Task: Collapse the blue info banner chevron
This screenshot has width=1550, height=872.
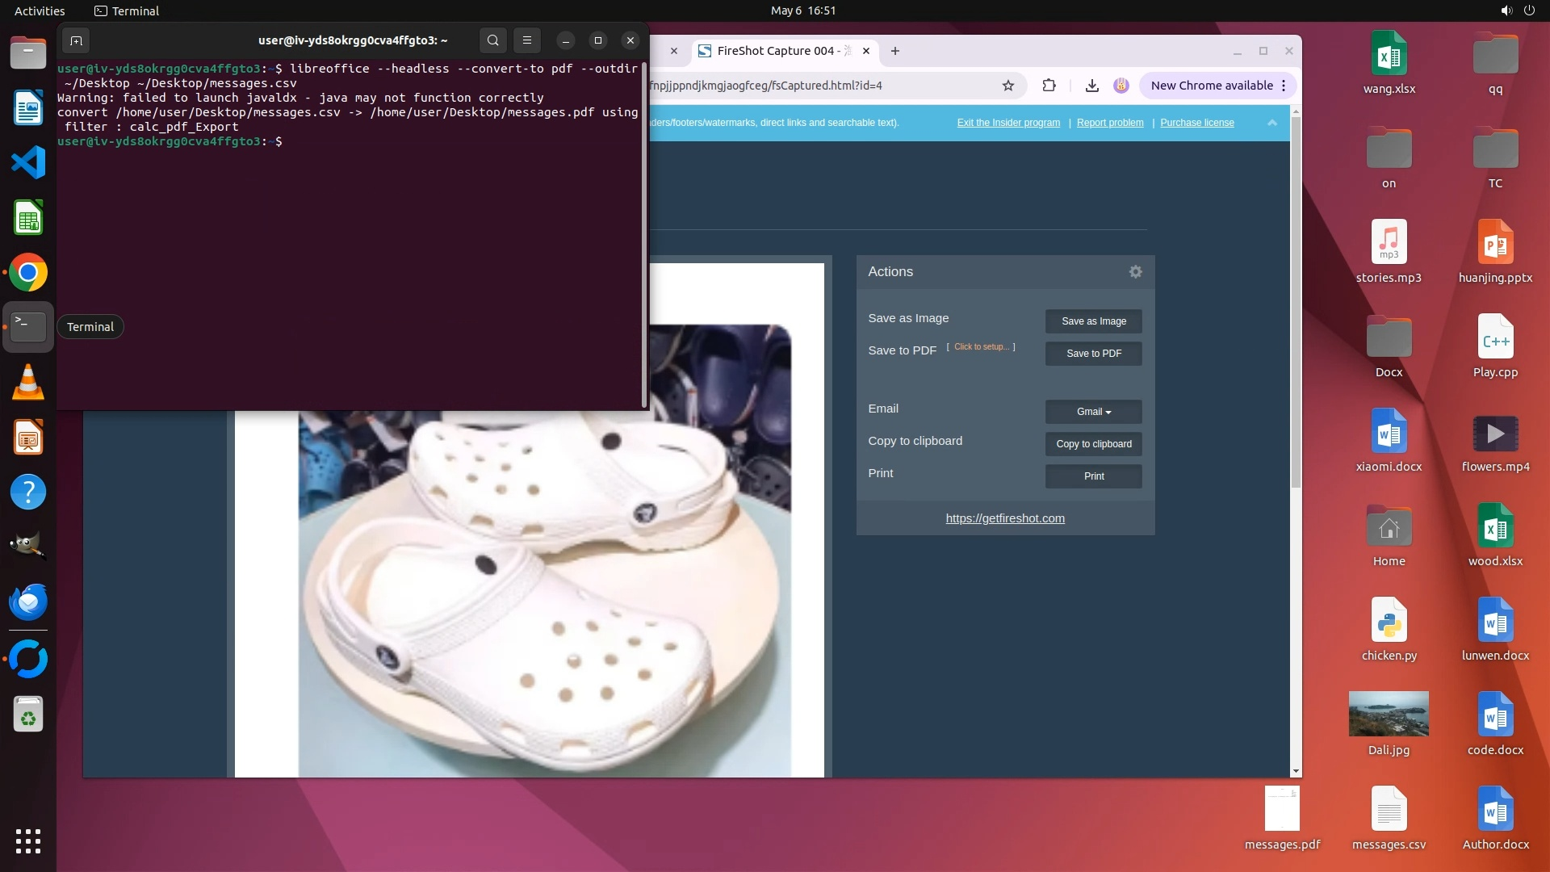Action: pos(1271,123)
